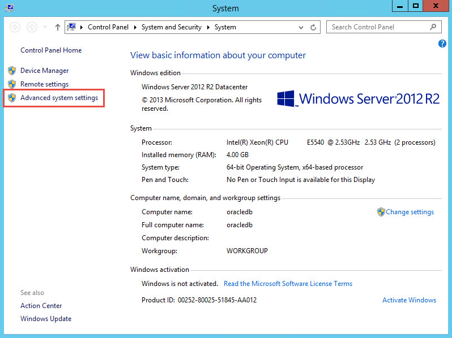
Task: Select System in the breadcrumb path
Action: click(x=225, y=27)
